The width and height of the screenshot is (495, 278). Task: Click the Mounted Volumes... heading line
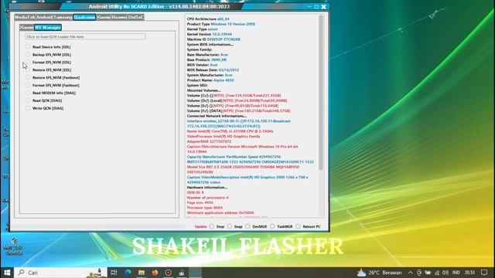point(203,90)
